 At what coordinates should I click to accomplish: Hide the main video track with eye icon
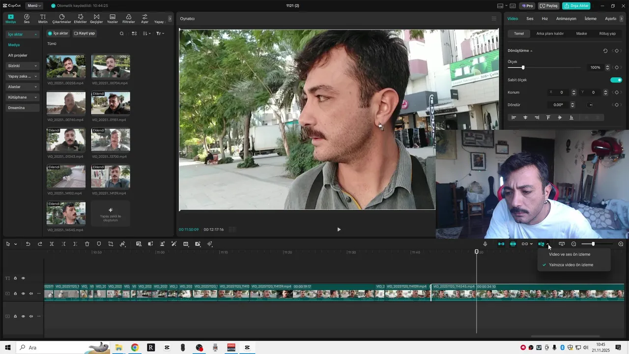[x=23, y=294]
